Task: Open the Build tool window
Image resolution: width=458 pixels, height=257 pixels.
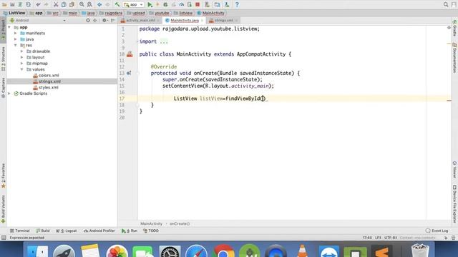Action: [43, 231]
